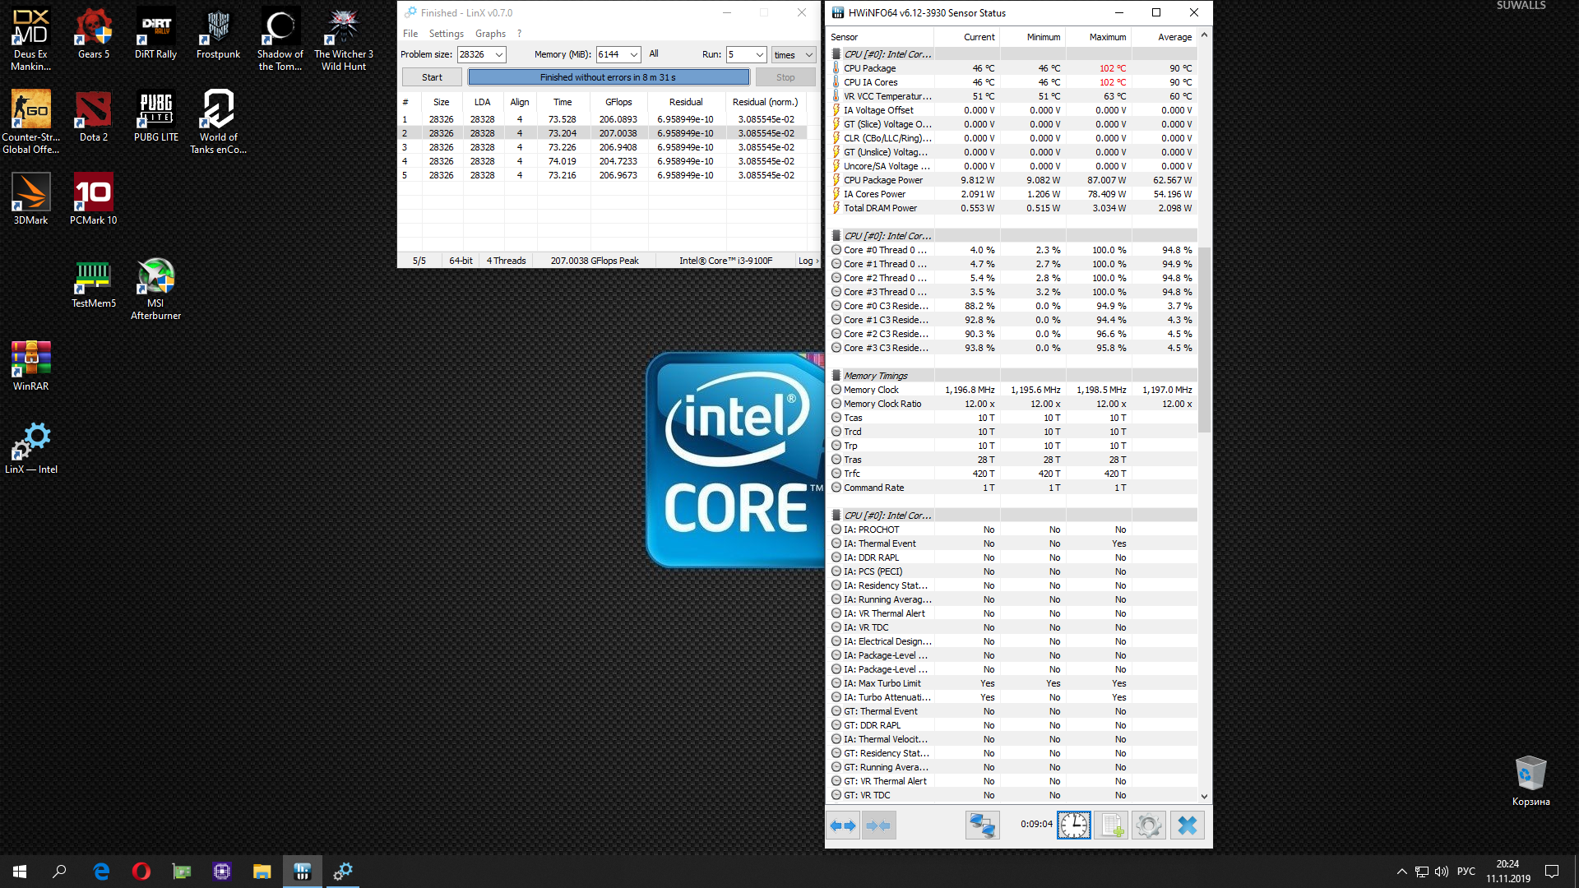Click the HWiNFO sensor list scrollbar

[x=1204, y=339]
